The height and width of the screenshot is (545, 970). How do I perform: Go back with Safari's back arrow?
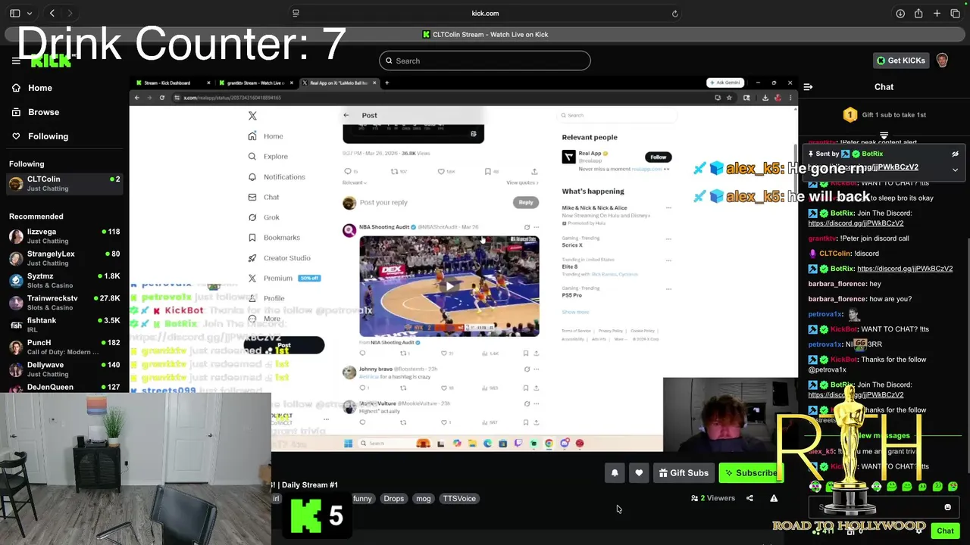tap(52, 13)
